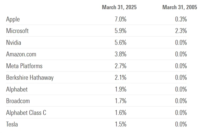Click Tesla's 1.5% weight cell
The width and height of the screenshot is (210, 133).
click(120, 124)
